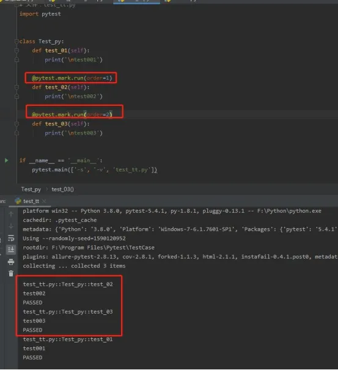Collapse the def test_03 fold marker
This screenshot has width=338, height=370.
click(17, 124)
